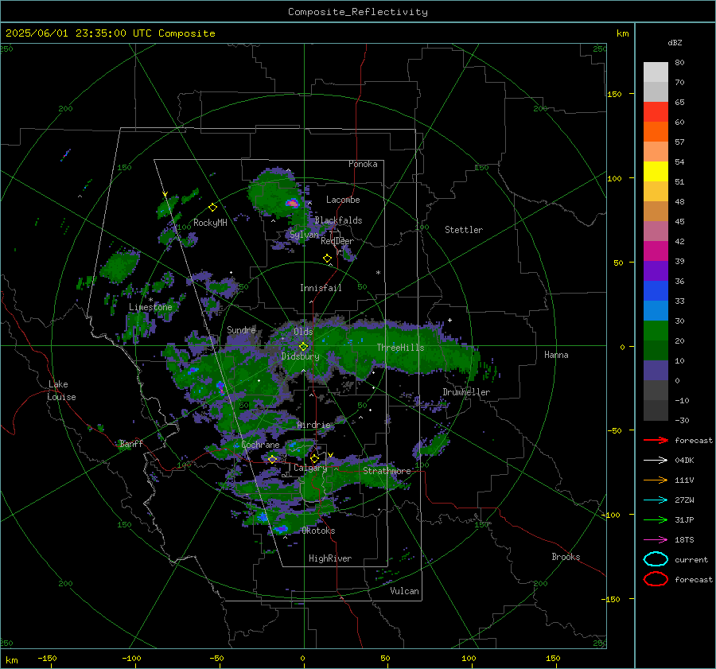Click the 31JP legend label
The width and height of the screenshot is (716, 669).
point(684,519)
